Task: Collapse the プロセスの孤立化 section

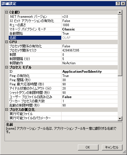Action: [6, 110]
